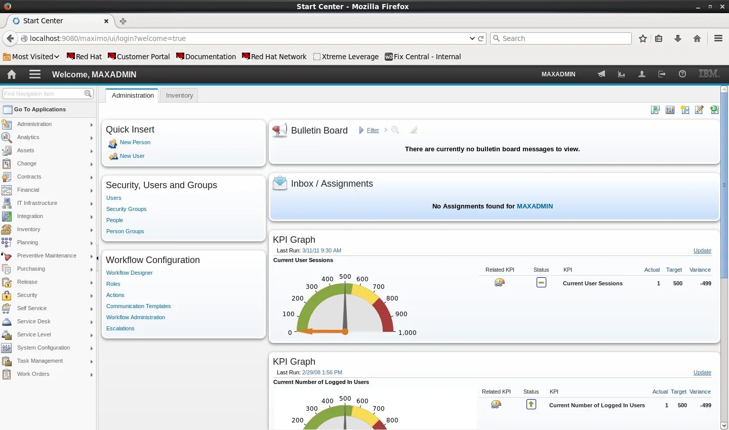
Task: Click the page vertical scrollbar
Action: [x=724, y=185]
